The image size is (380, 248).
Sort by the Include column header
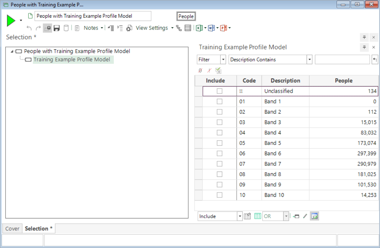tap(216, 81)
